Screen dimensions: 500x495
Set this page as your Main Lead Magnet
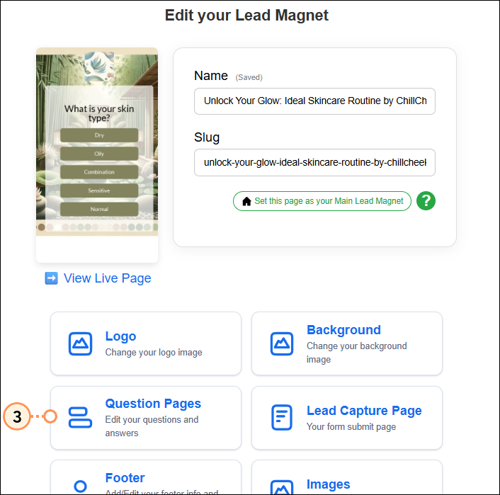point(322,201)
